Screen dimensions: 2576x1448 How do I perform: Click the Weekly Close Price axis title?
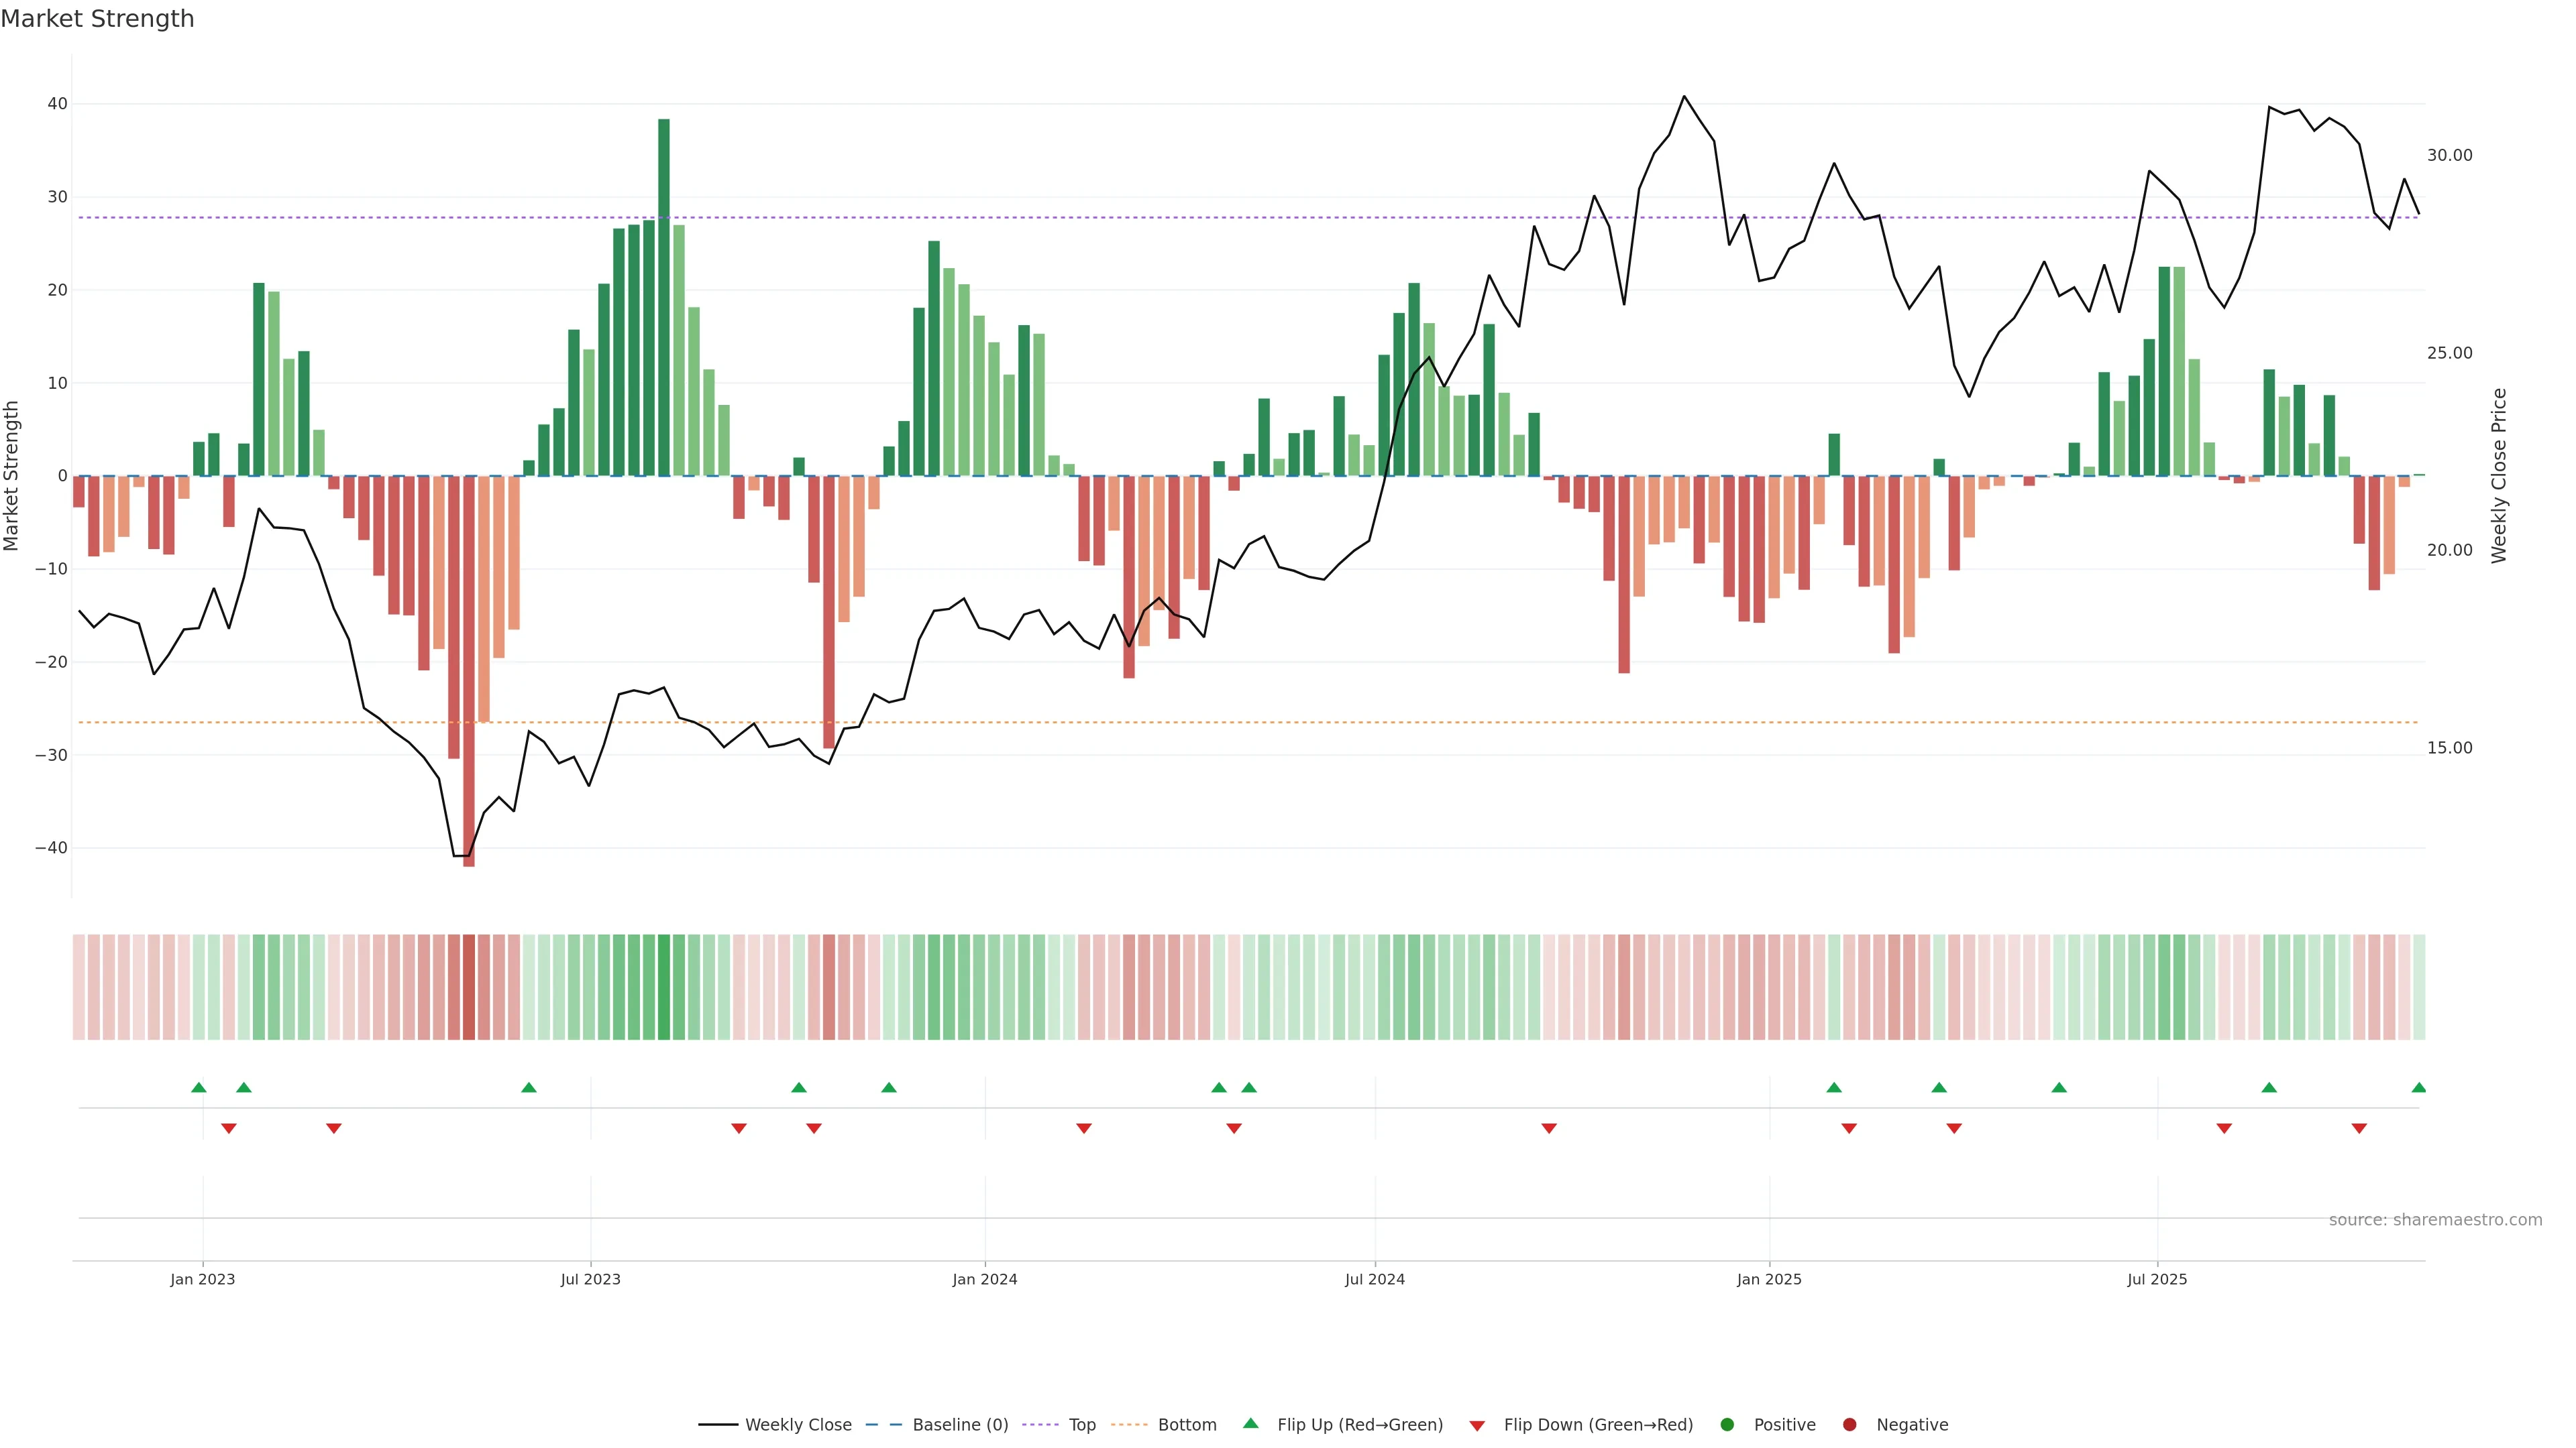coord(2499,476)
